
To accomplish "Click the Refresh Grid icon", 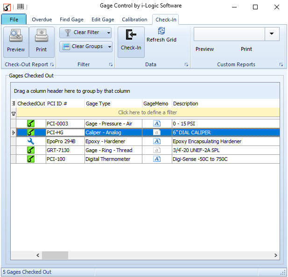I will click(162, 31).
